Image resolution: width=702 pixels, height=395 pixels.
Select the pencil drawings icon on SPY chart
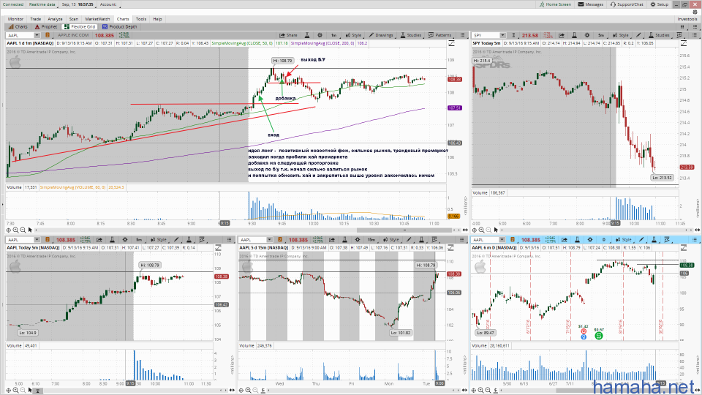coord(638,35)
